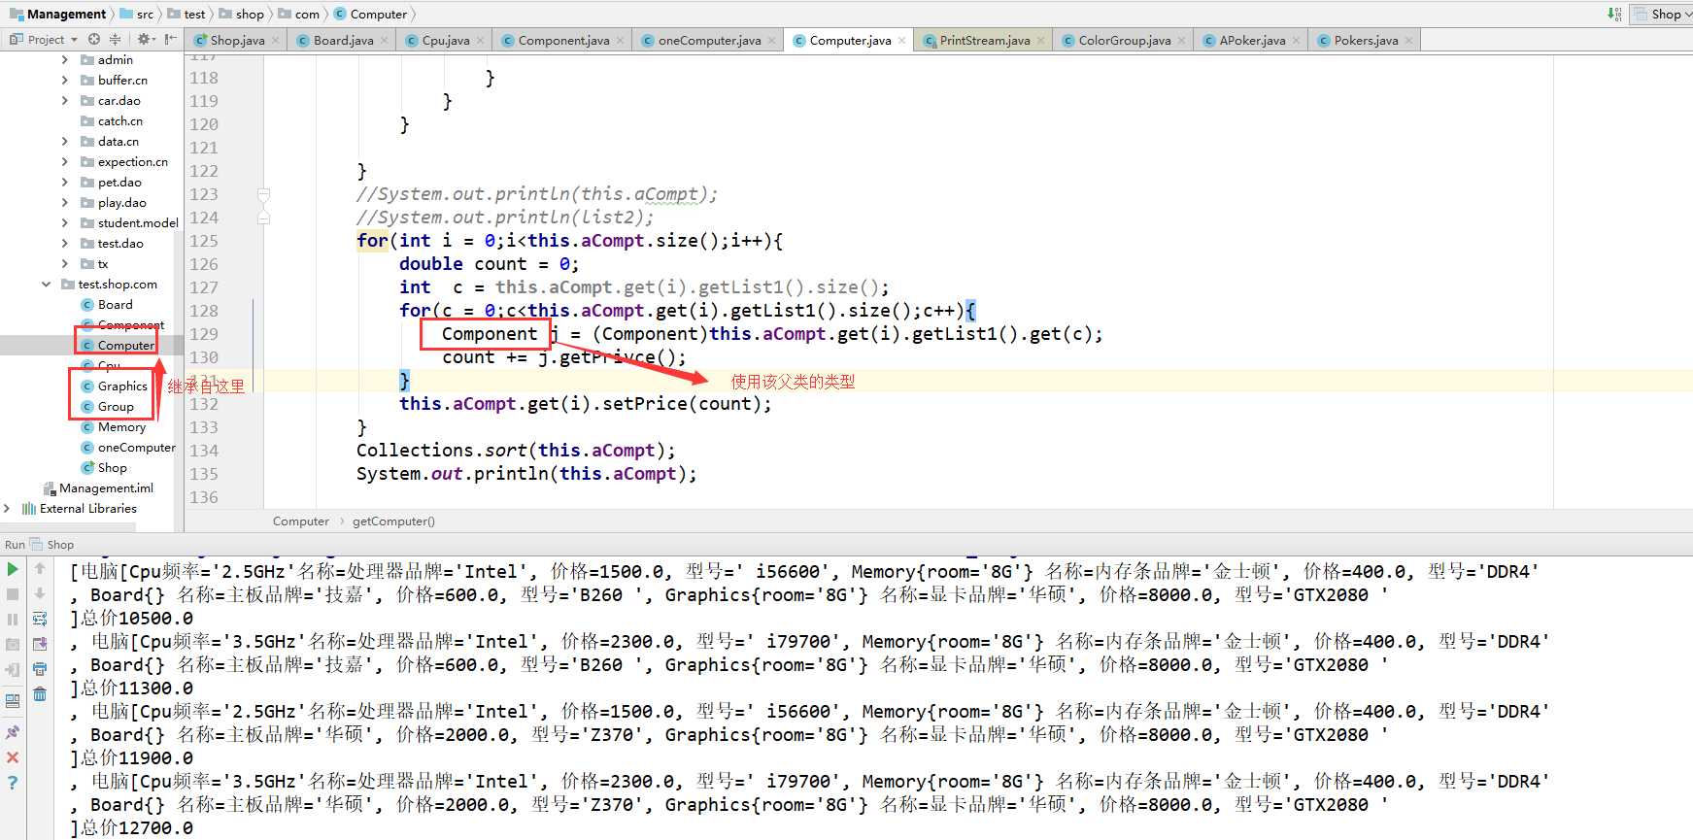Click Management in breadcrumb path

click(x=57, y=14)
